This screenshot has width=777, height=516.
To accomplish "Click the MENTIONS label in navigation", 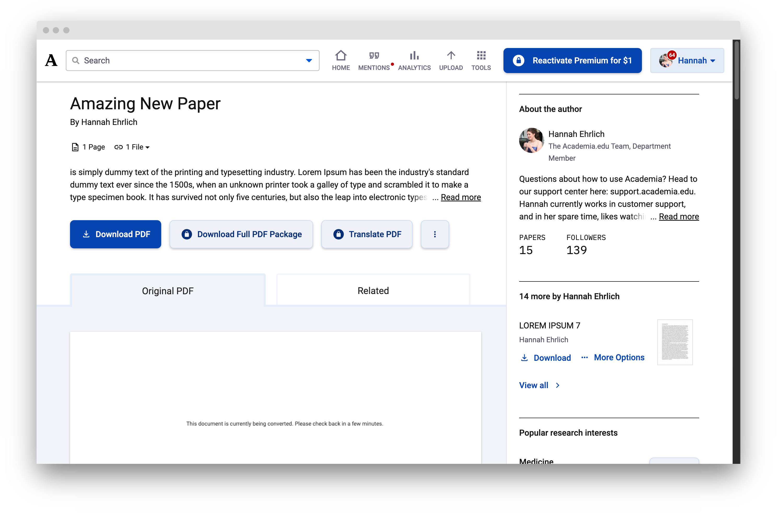I will 374,68.
